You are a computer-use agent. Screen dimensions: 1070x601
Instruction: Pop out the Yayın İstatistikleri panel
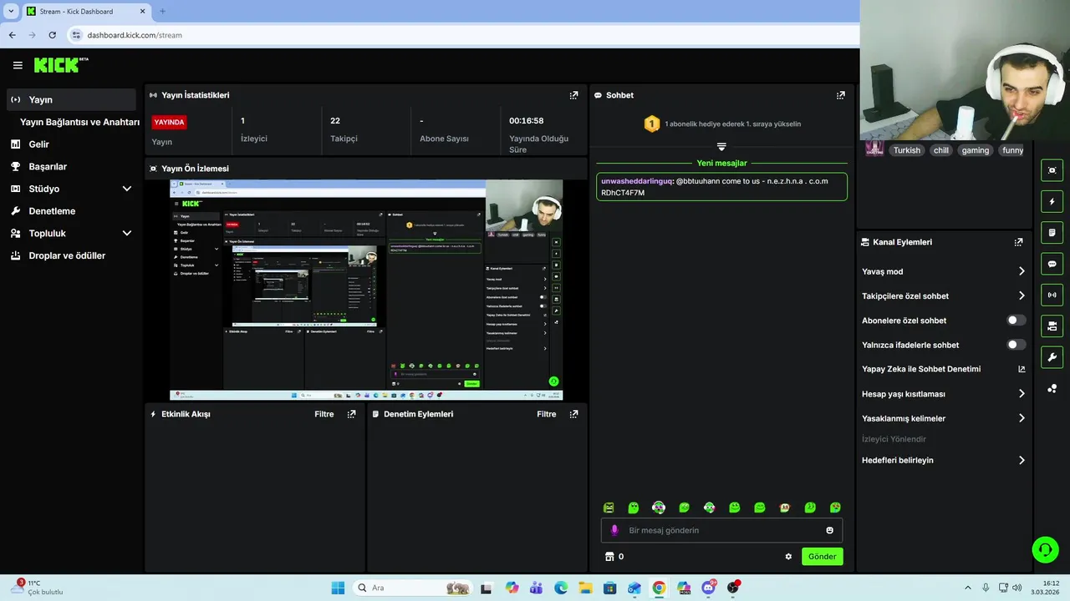click(x=573, y=95)
